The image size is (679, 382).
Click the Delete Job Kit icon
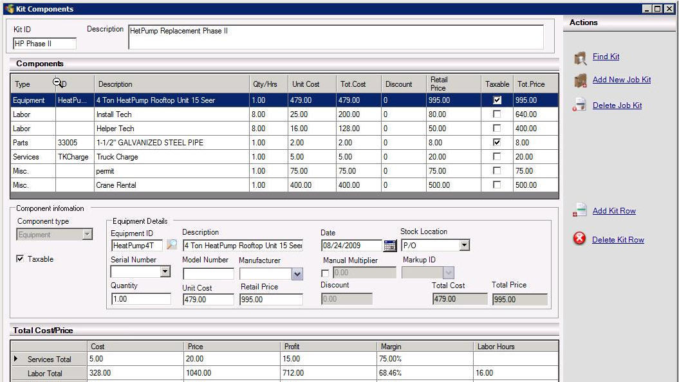tap(581, 105)
